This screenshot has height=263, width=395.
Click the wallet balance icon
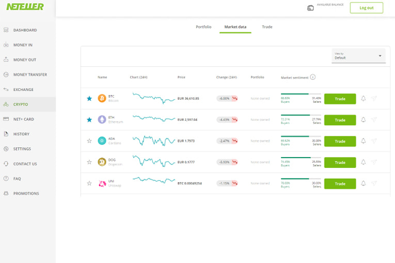point(310,8)
